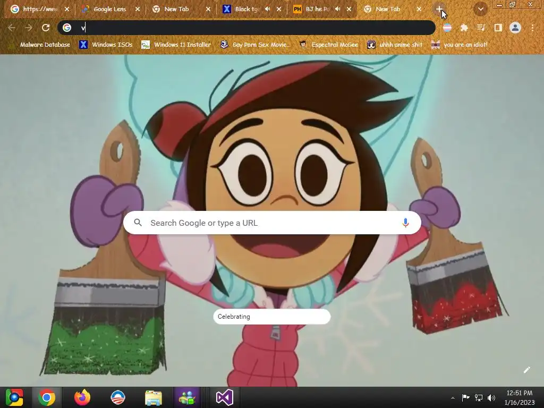The image size is (544, 408).
Task: Open the volume speaker tray icon
Action: pos(491,397)
